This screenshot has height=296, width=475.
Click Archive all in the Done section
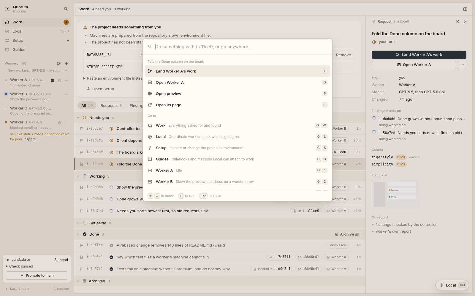pos(347,234)
